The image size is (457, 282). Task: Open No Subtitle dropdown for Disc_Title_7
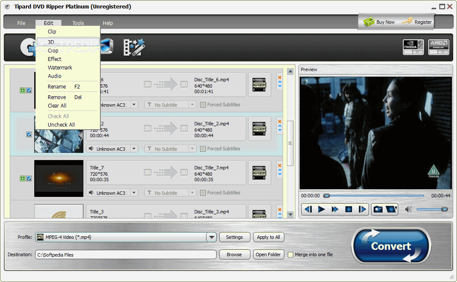point(193,193)
